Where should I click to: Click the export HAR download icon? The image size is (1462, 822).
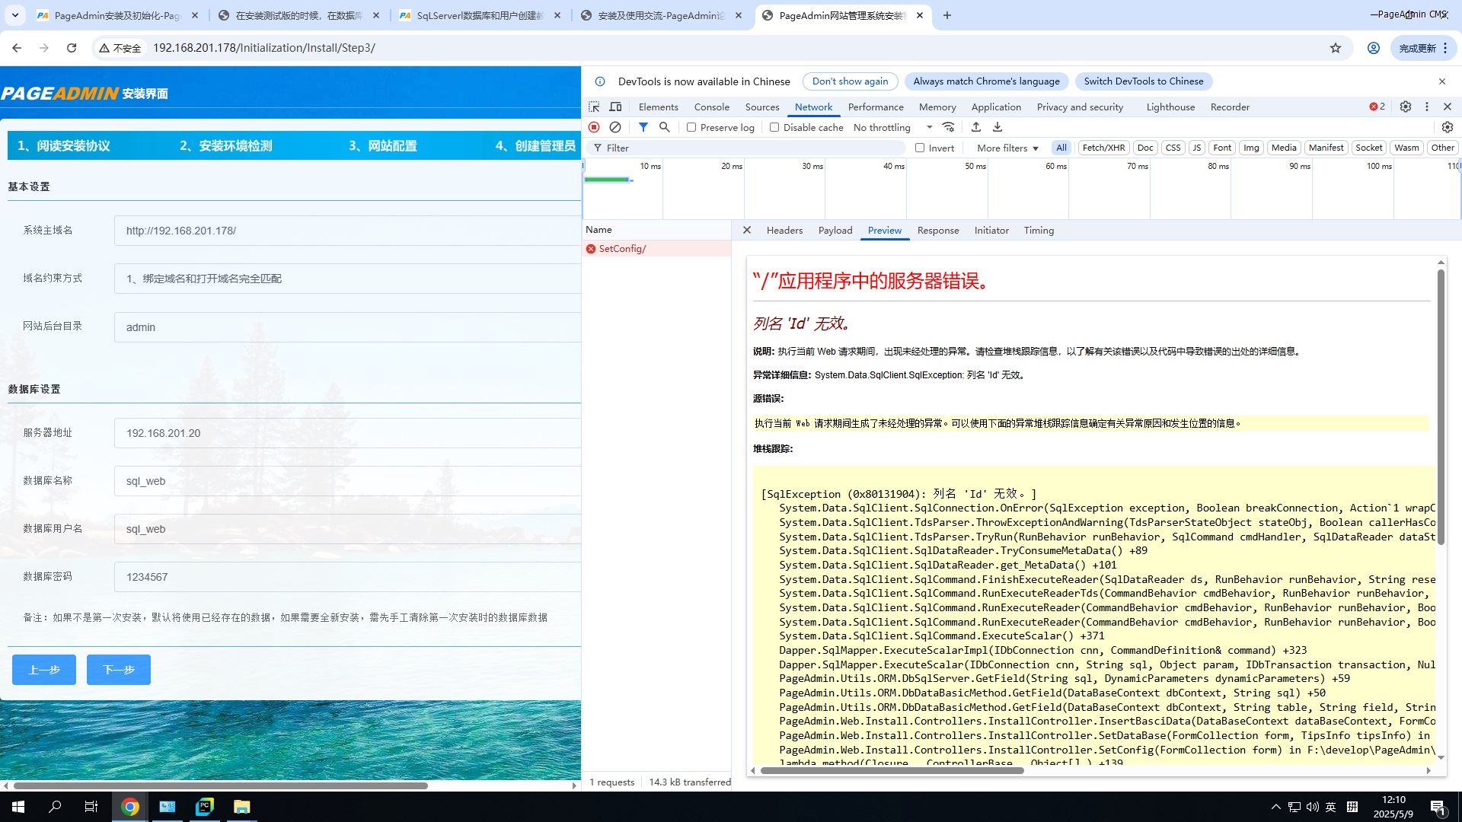click(998, 127)
